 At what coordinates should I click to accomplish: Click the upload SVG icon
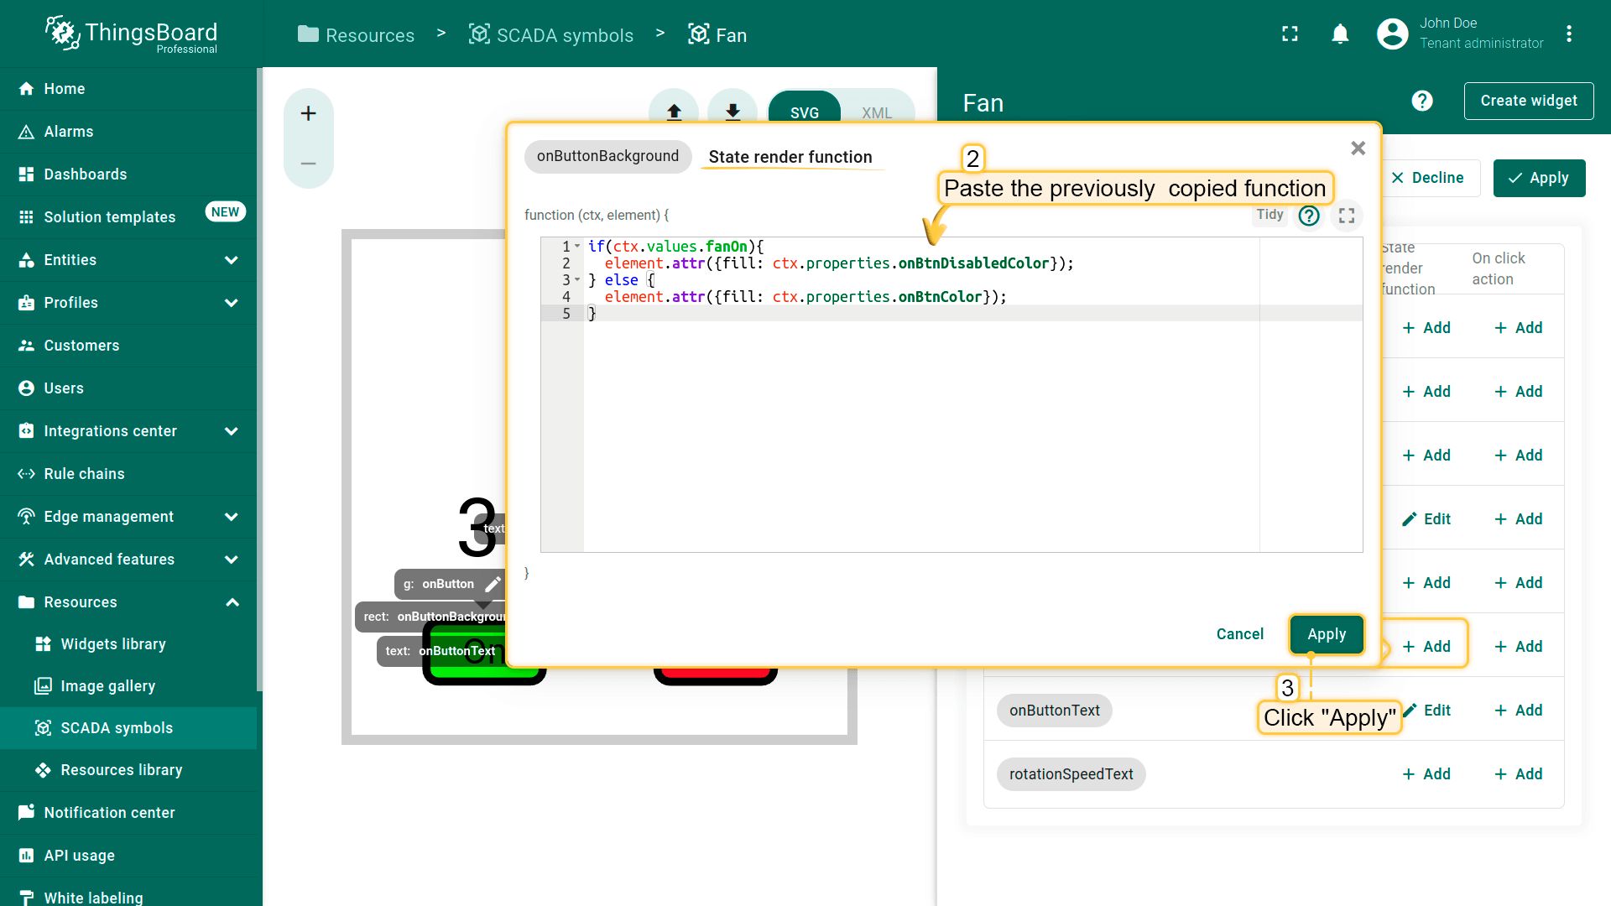pos(673,112)
